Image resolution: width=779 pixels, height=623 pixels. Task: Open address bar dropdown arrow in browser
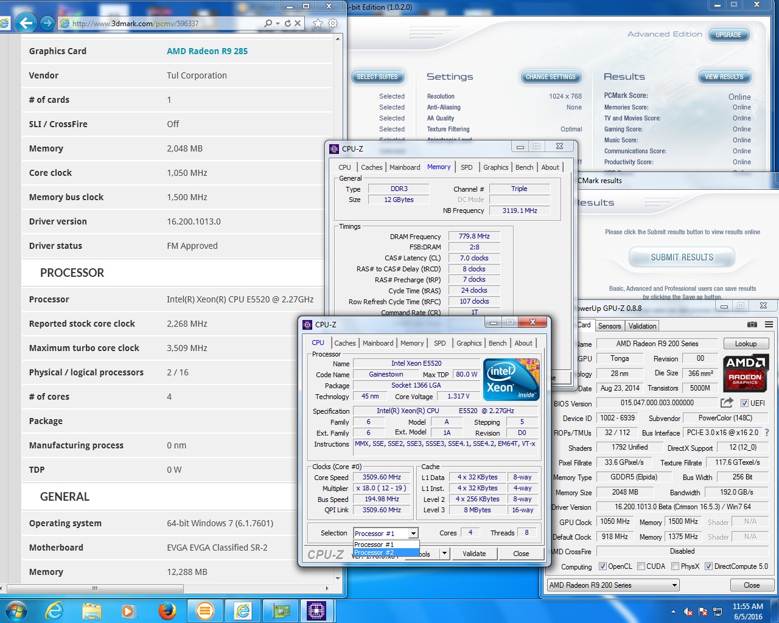click(278, 23)
